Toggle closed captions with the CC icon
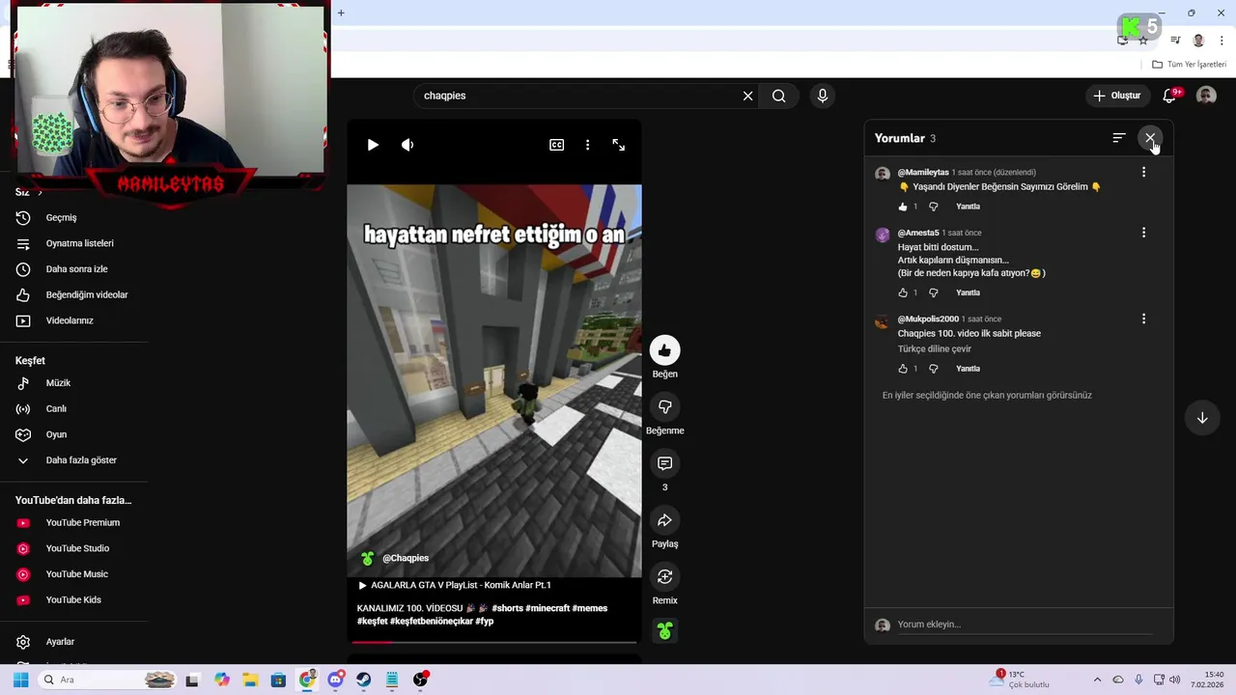 tap(557, 145)
